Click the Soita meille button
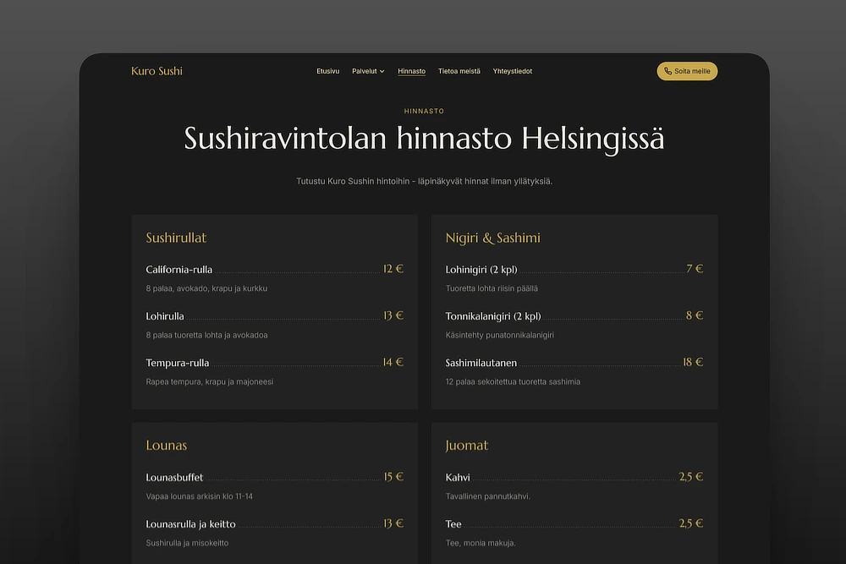This screenshot has width=846, height=564. [687, 71]
